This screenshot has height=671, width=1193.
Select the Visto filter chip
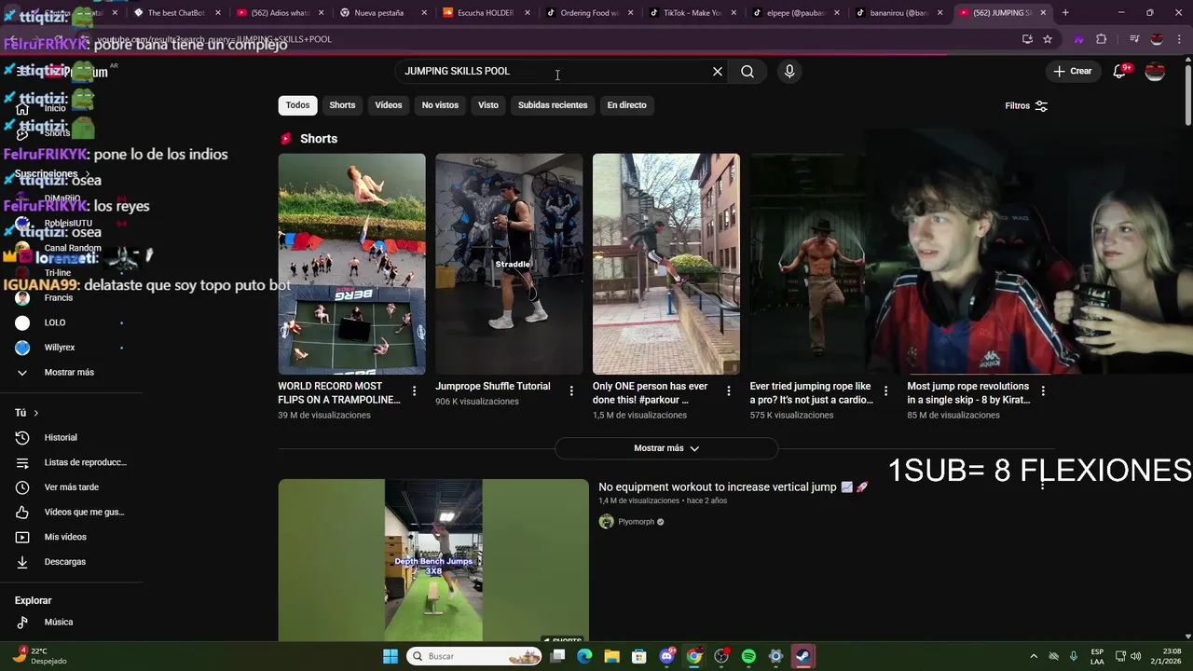pos(488,105)
